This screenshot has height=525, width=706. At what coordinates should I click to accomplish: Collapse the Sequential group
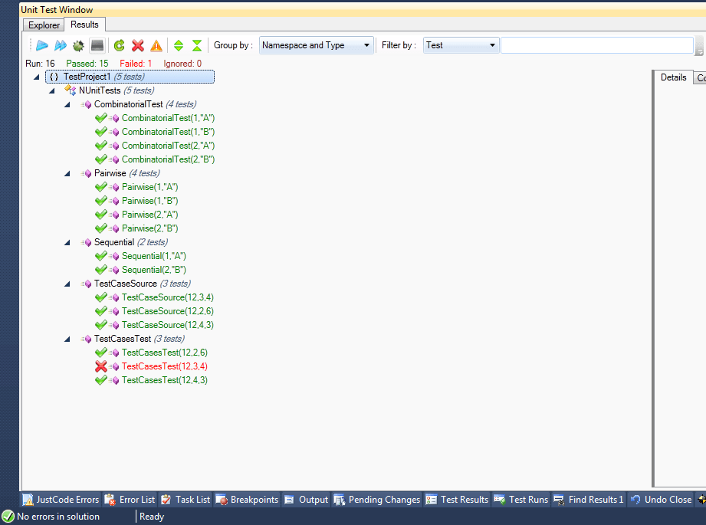[x=67, y=243]
